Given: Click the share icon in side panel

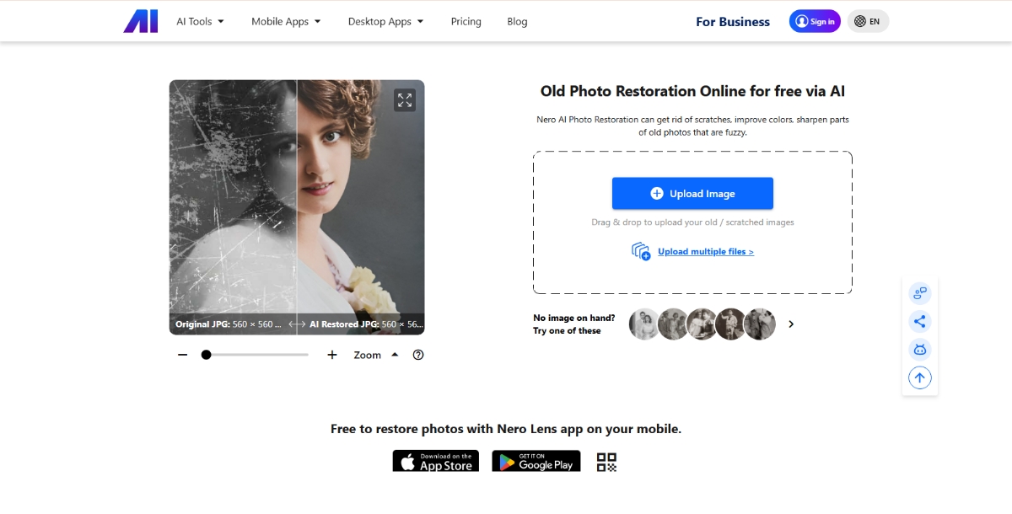Looking at the screenshot, I should coord(920,321).
